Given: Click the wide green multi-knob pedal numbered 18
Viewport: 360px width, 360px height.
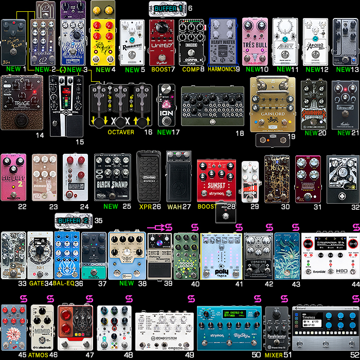Looking at the screenshot, I should tap(212, 106).
